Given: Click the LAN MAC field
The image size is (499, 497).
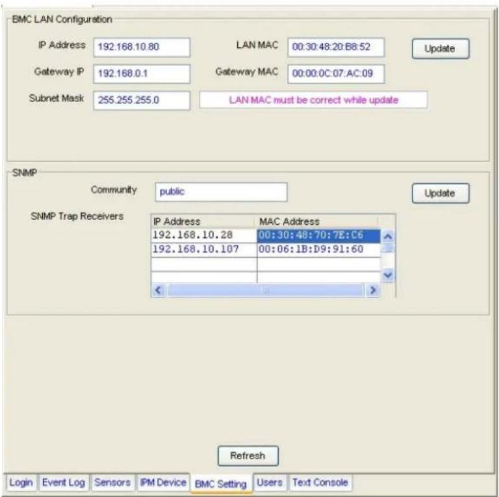Looking at the screenshot, I should (x=336, y=47).
